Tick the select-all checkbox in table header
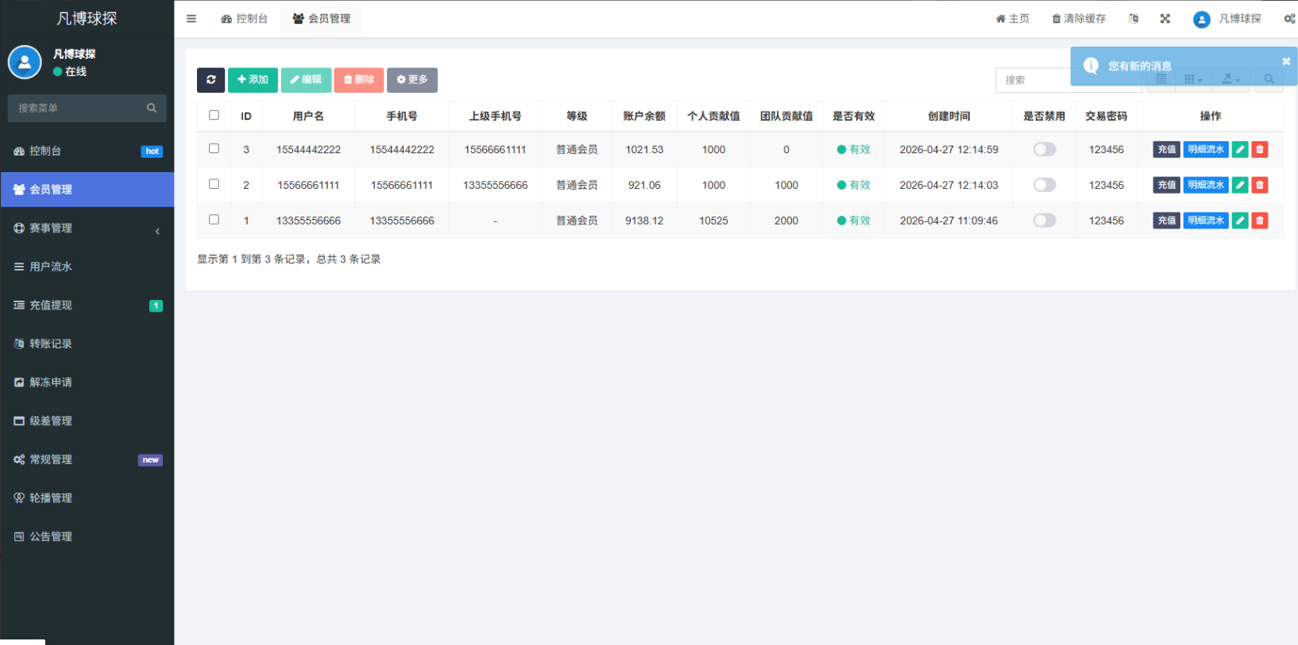The width and height of the screenshot is (1298, 645). click(x=214, y=115)
